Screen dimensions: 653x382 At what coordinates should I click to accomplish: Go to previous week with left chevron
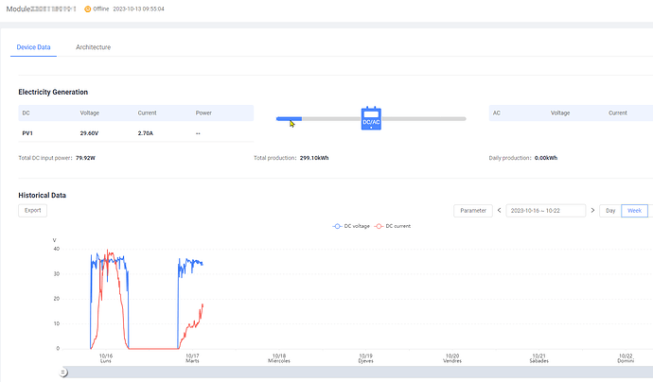pyautogui.click(x=500, y=211)
